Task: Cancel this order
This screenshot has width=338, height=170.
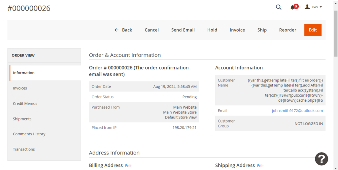Action: (152, 30)
